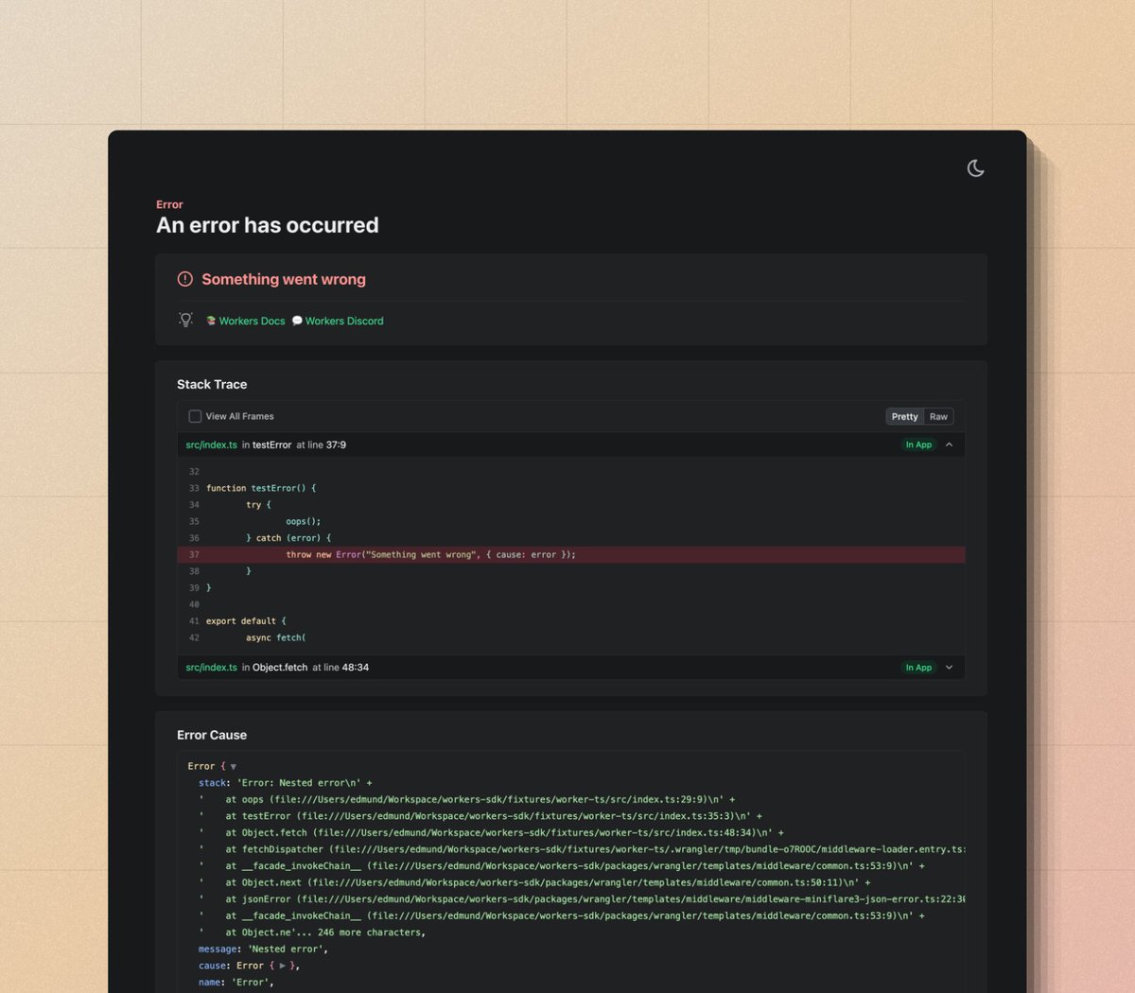1135x993 pixels.
Task: Click the Workers mascot icon before Workers Docs
Action: [x=212, y=321]
